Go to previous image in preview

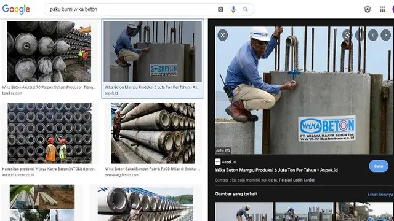click(x=373, y=35)
